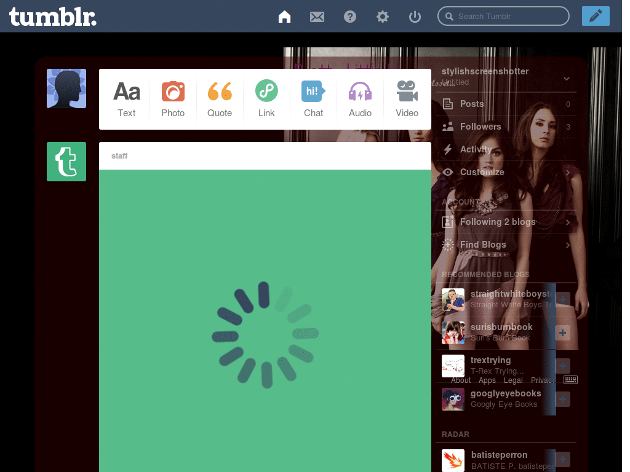Open account settings gear icon
This screenshot has height=472, width=630.
[x=383, y=17]
